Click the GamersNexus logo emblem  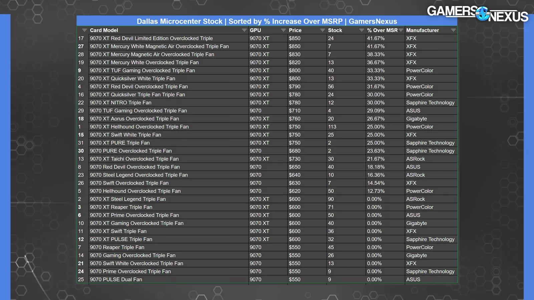(483, 14)
